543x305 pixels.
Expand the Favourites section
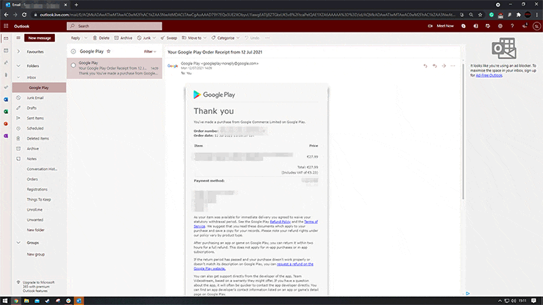coord(18,51)
